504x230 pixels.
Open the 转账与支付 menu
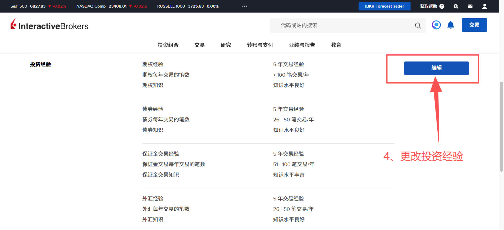click(x=260, y=45)
